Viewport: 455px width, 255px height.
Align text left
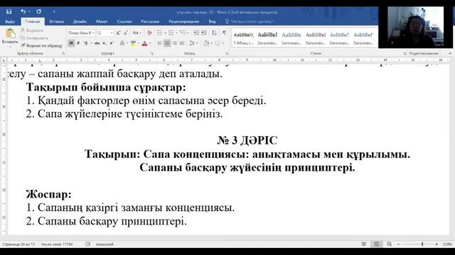pos(160,43)
